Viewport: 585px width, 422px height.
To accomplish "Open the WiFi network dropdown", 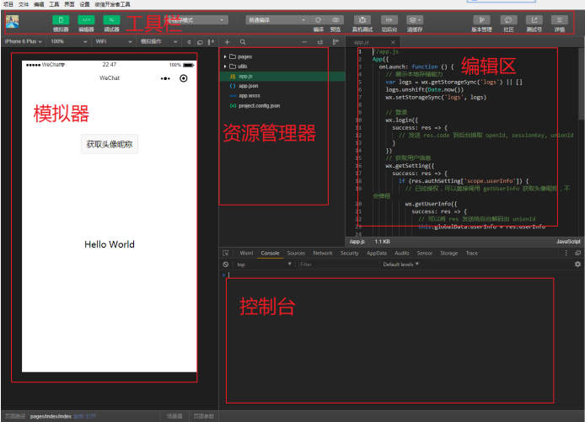I will point(114,41).
